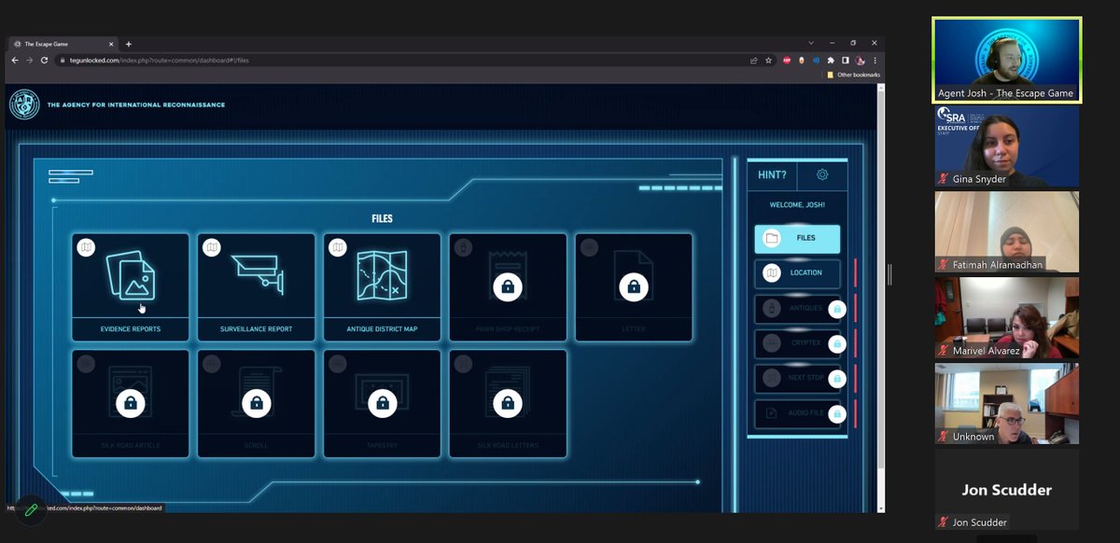Click the lock badge on Audio File

(837, 413)
